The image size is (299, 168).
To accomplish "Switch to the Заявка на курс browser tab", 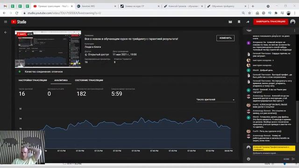I will pyautogui.click(x=140, y=6).
